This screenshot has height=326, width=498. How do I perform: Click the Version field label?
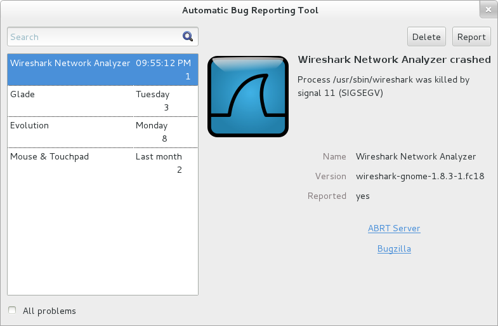pos(331,176)
